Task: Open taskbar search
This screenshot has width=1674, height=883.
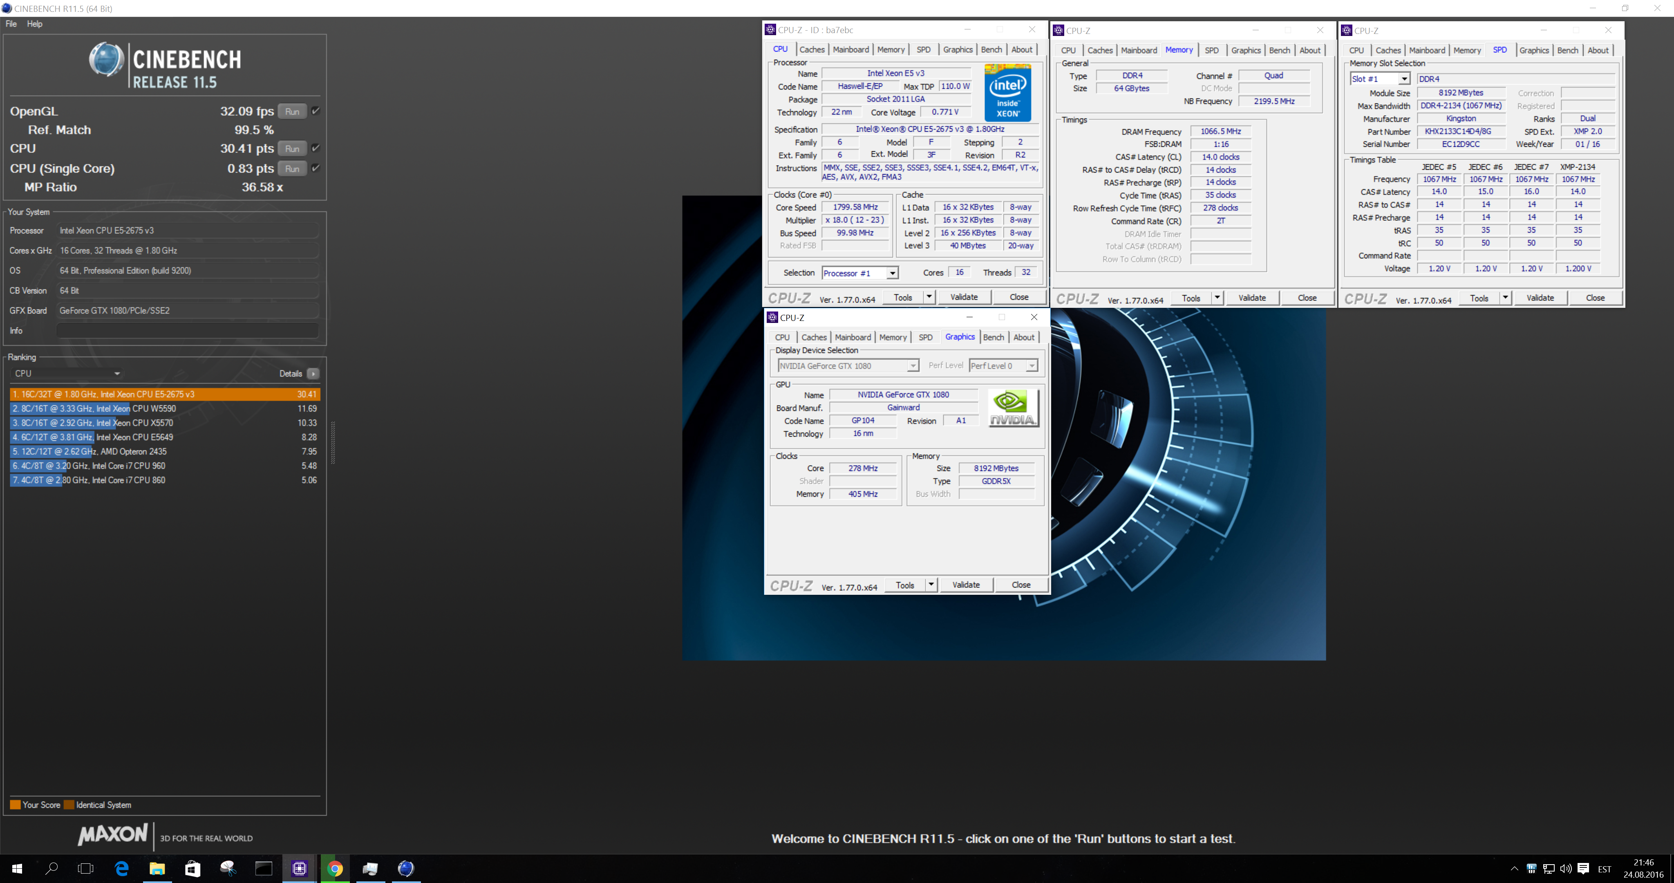Action: click(x=52, y=868)
